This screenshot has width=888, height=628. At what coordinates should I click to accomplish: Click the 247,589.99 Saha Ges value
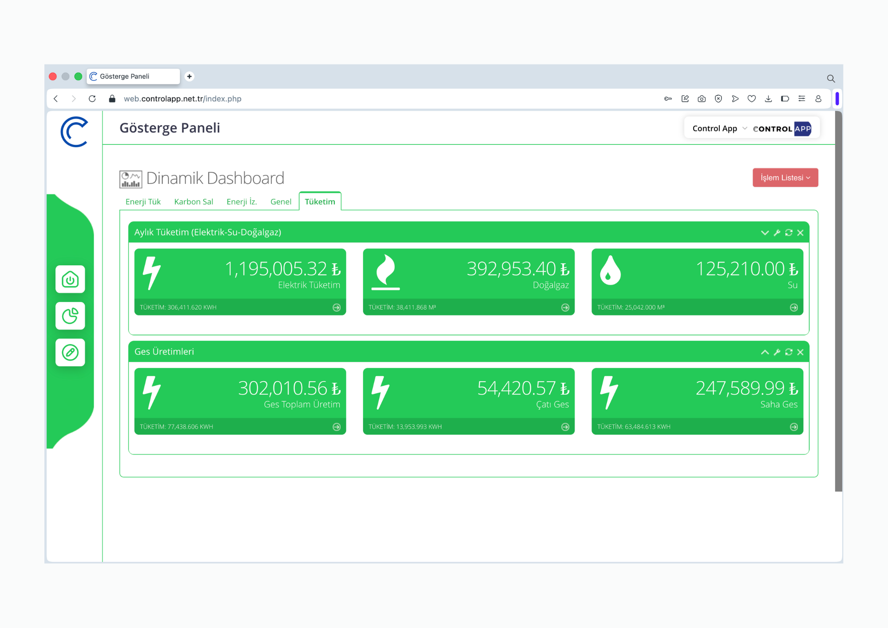[747, 388]
